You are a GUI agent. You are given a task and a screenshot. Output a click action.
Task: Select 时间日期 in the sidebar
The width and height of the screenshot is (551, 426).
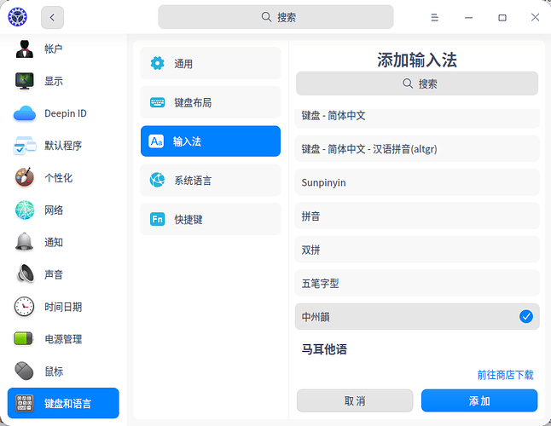[63, 307]
